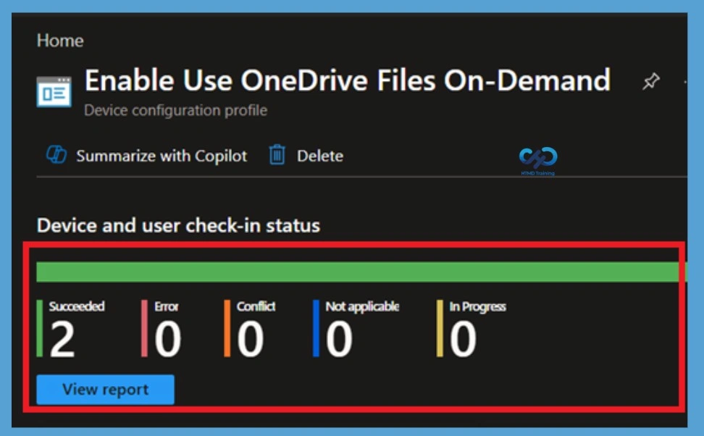This screenshot has width=704, height=436.
Task: Click the In Progress label
Action: (478, 306)
